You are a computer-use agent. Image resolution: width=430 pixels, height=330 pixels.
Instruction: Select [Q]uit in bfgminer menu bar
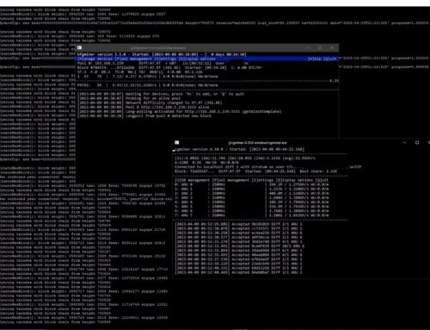click(329, 59)
